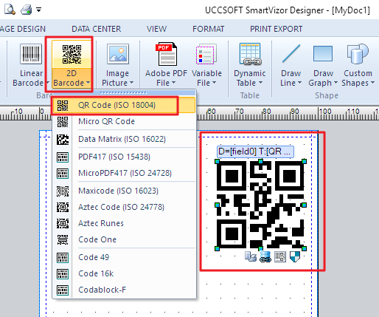
Task: Click the Maxicode bullseye menu icon
Action: (x=63, y=191)
